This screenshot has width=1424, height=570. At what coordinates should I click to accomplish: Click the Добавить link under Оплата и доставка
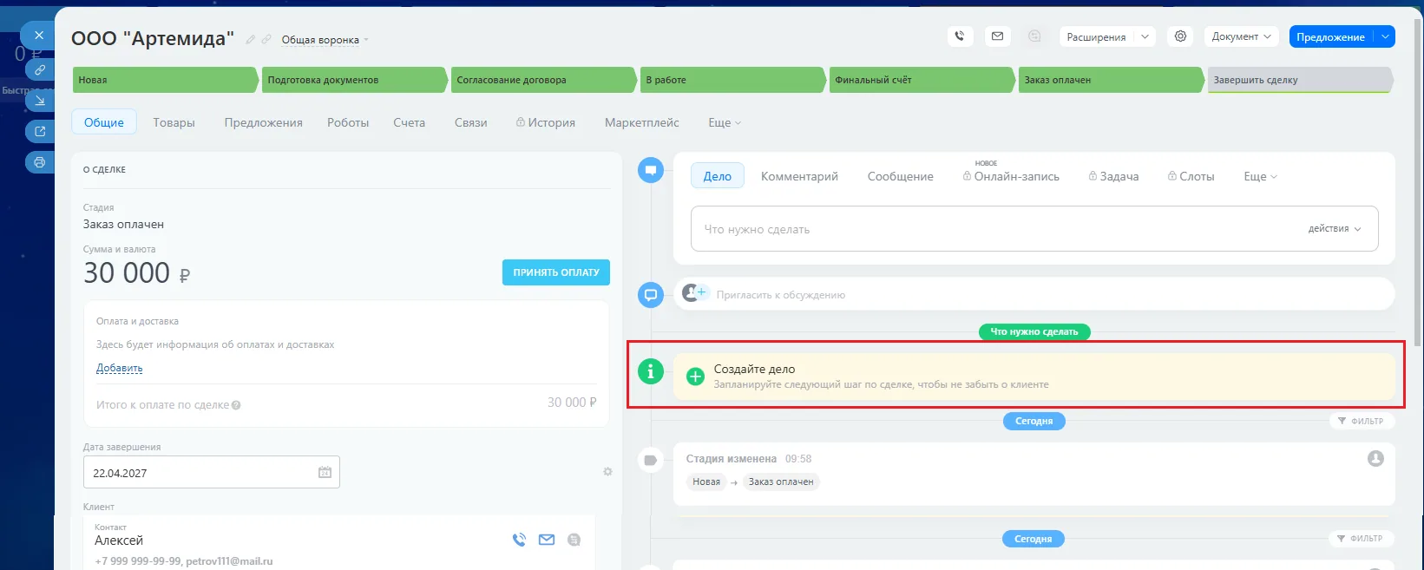(120, 368)
